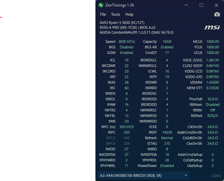Click the tRCDWR label

pyautogui.click(x=109, y=66)
